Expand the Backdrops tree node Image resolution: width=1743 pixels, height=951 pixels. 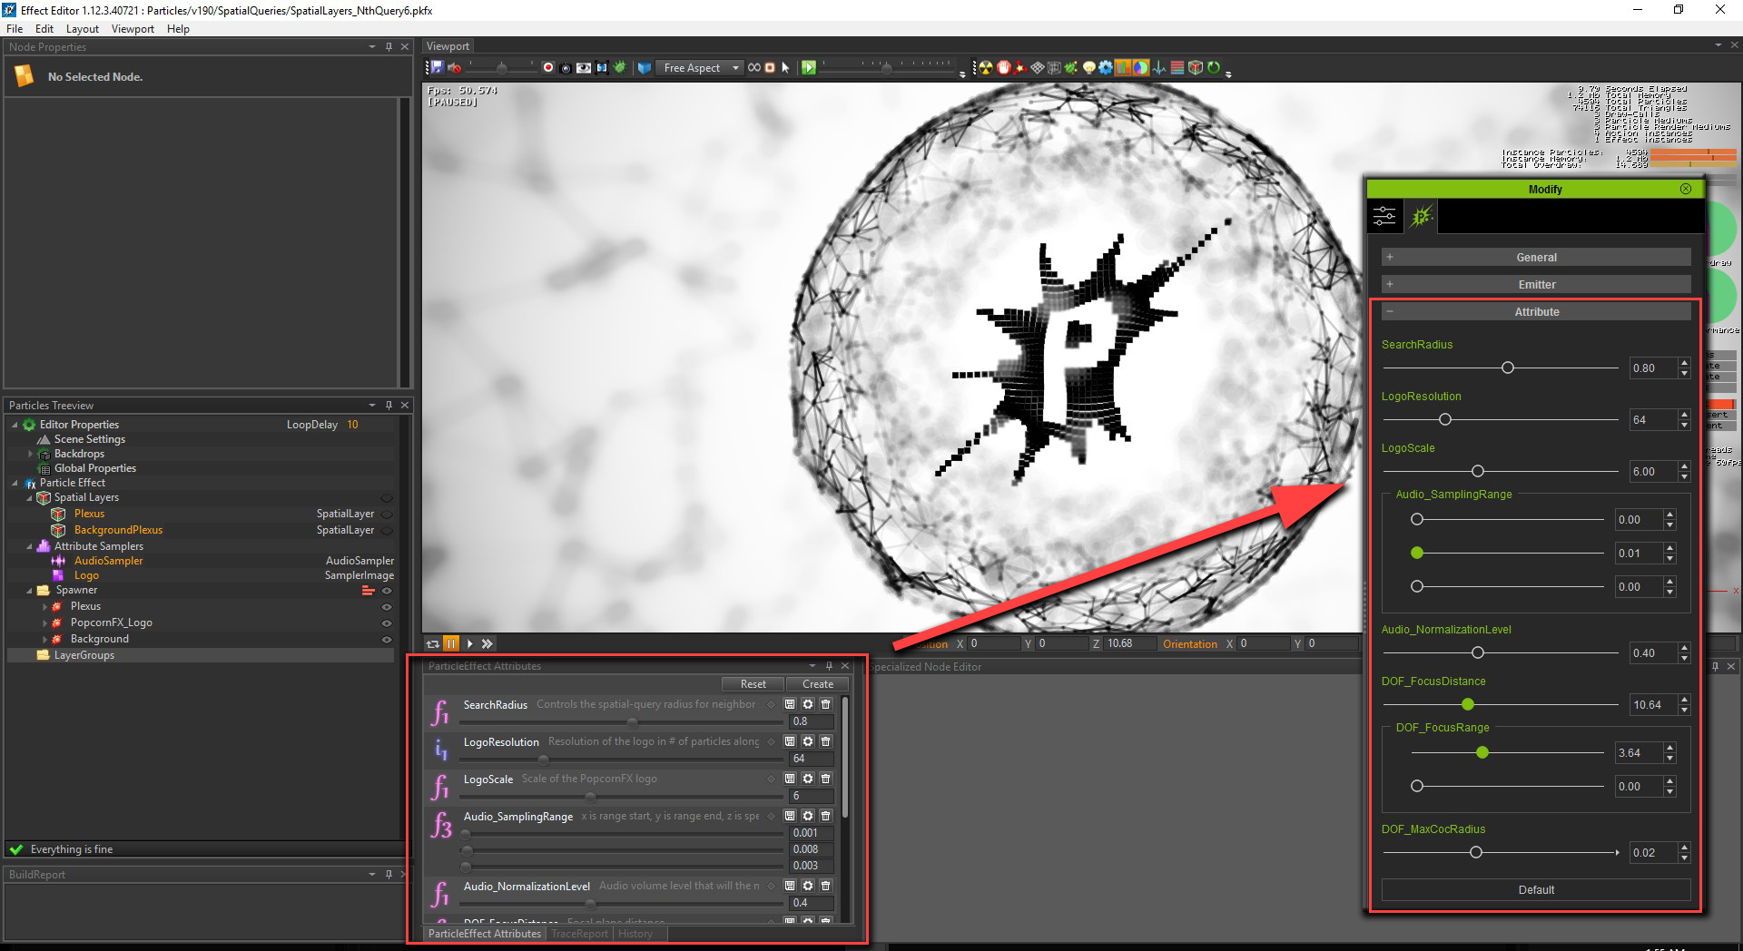[x=30, y=454]
